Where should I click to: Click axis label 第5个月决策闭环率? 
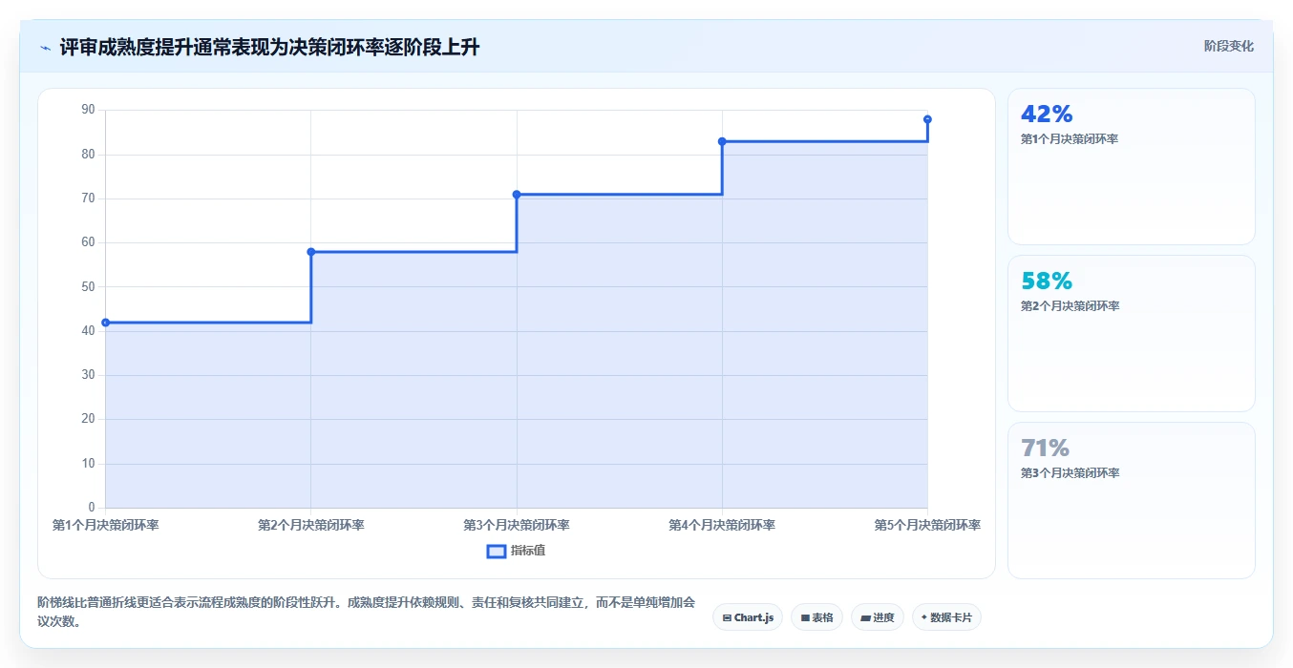tap(927, 525)
